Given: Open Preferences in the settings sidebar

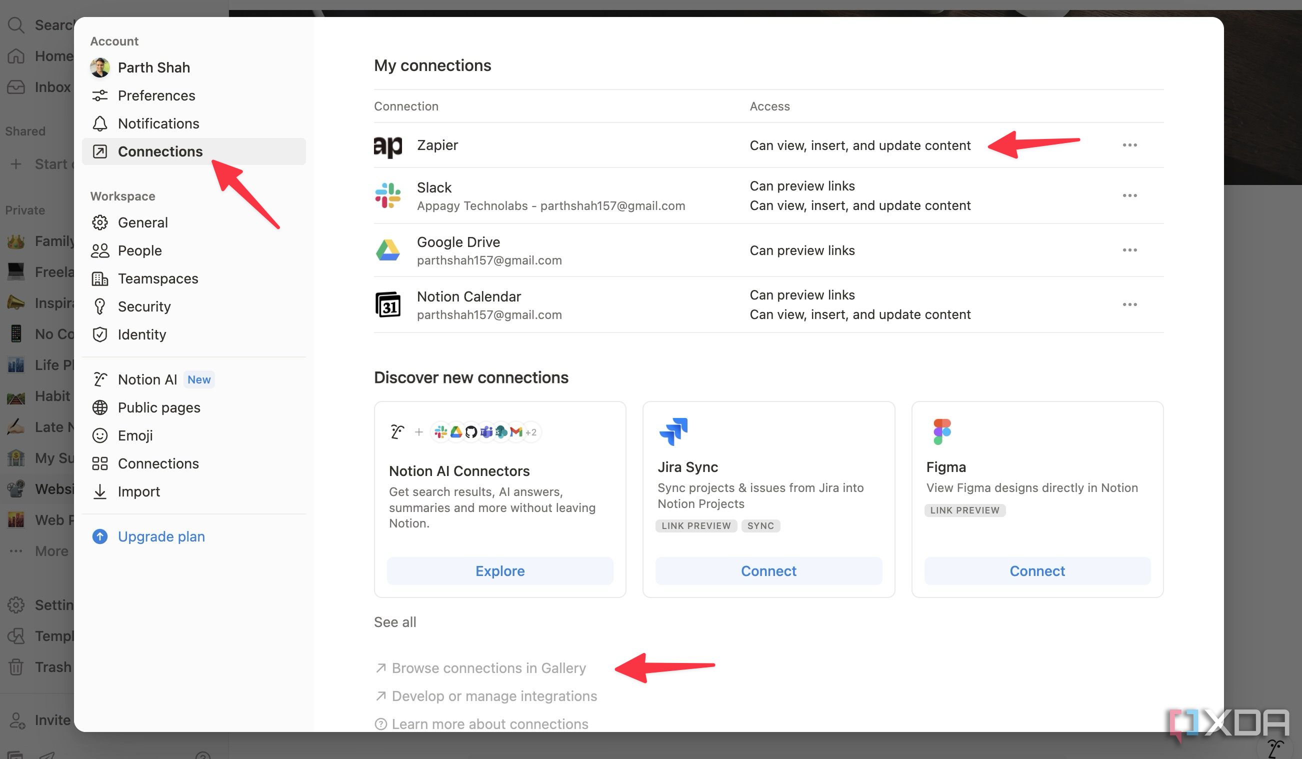Looking at the screenshot, I should [x=194, y=95].
